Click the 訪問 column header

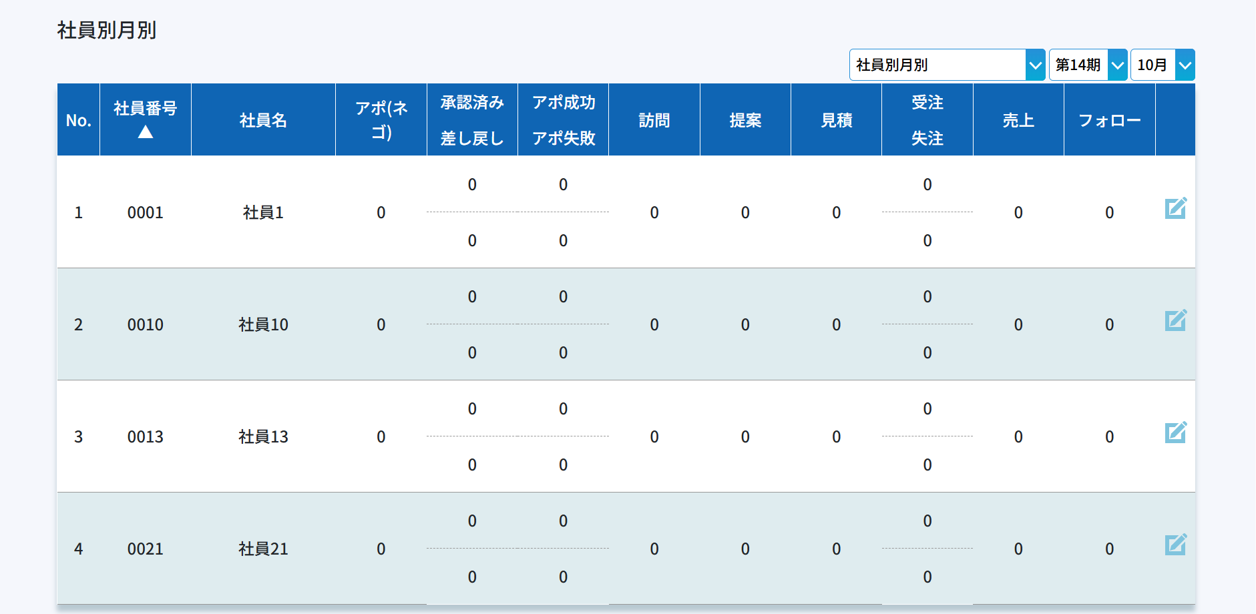tap(654, 120)
